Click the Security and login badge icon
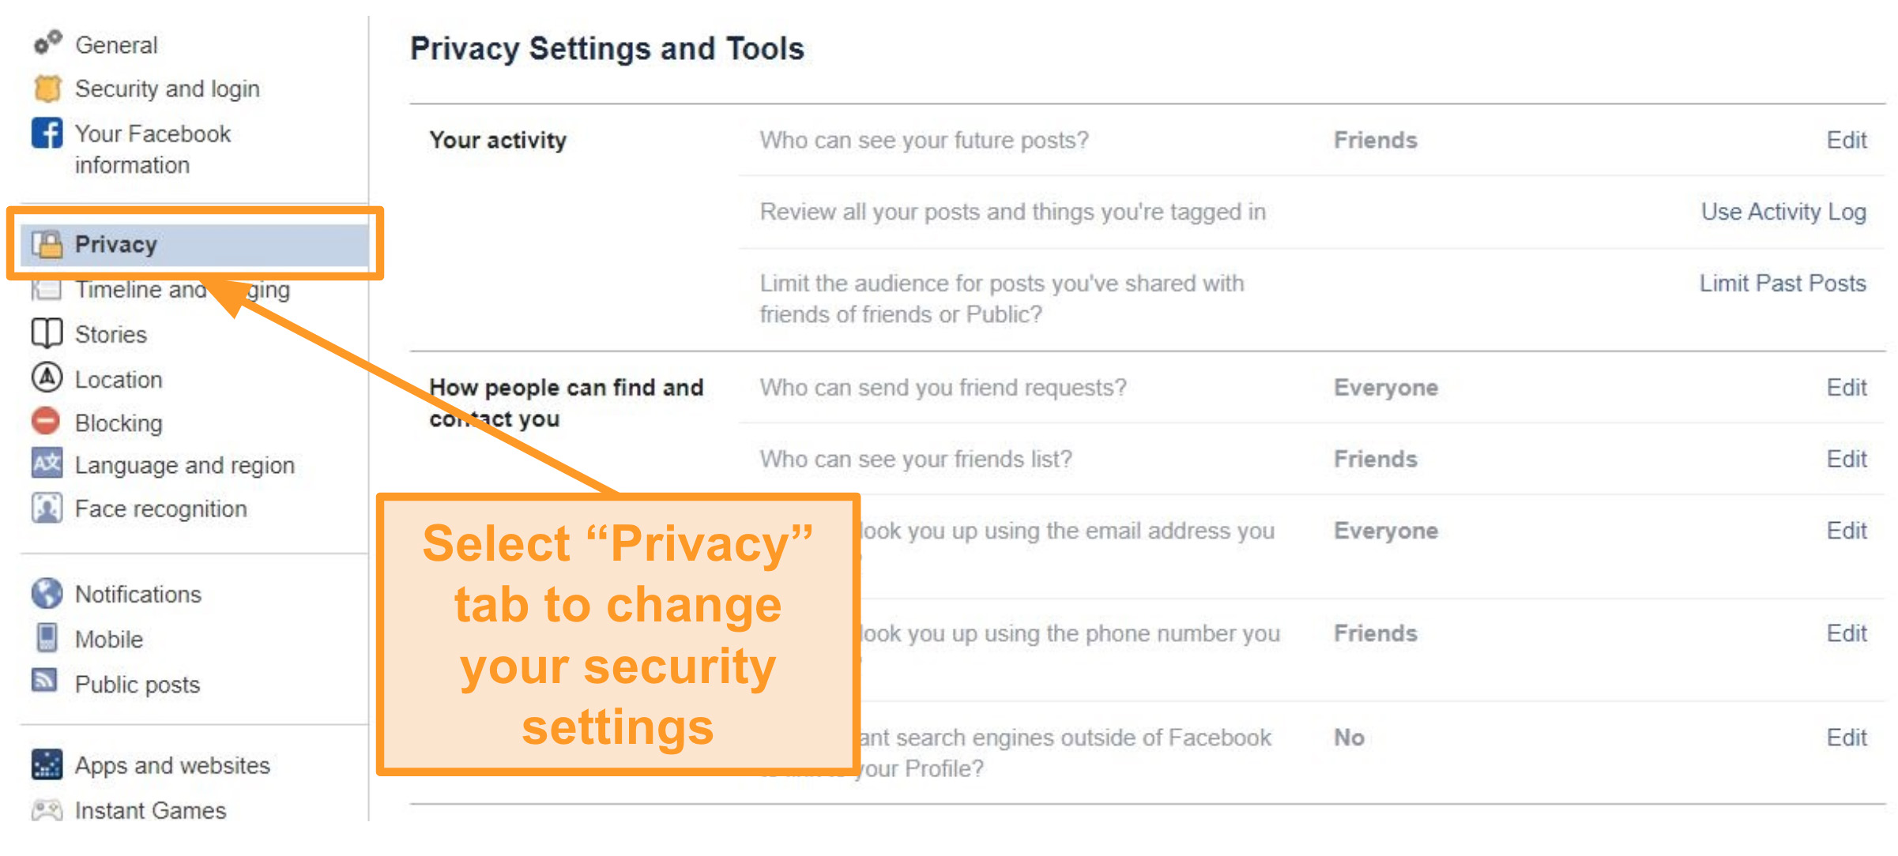The width and height of the screenshot is (1898, 856). click(x=47, y=88)
